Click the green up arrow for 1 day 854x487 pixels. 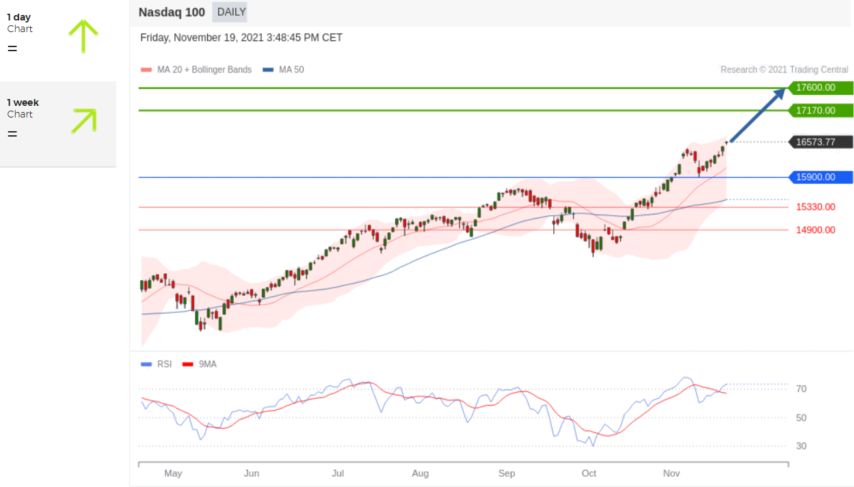coord(83,36)
